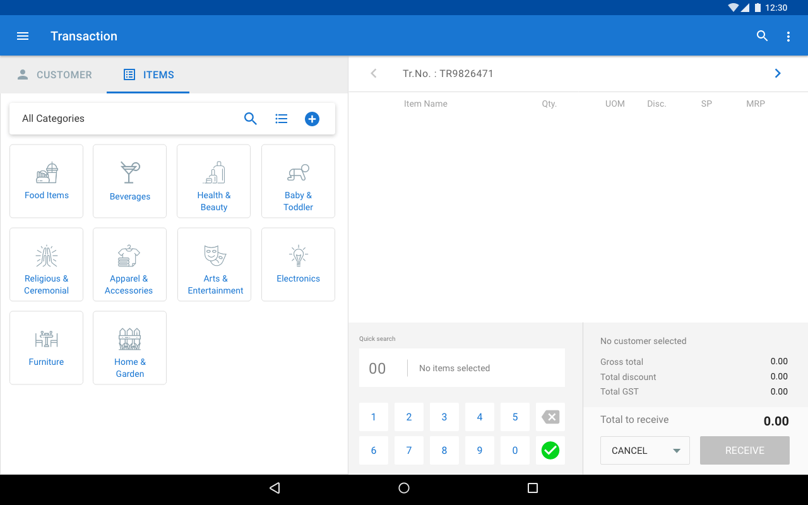Add a new item with plus icon
This screenshot has height=505, width=808.
312,119
